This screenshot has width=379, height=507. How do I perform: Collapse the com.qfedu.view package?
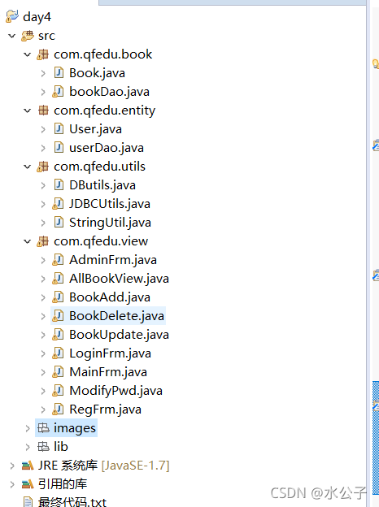pyautogui.click(x=28, y=241)
